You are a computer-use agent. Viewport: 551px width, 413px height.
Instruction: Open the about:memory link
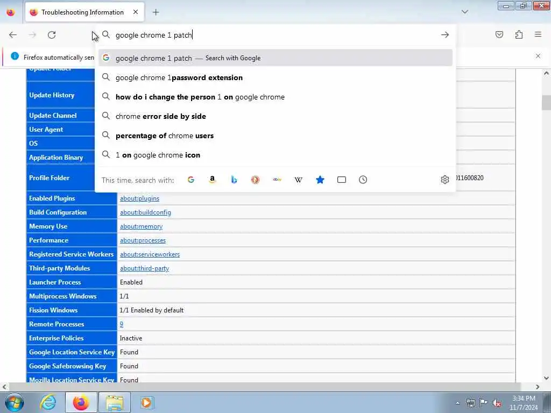point(142,226)
